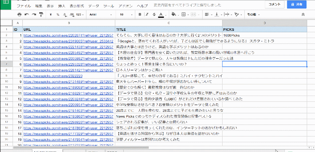The height and width of the screenshot is (152, 315).
Task: Open the その他 more options dropdown
Action: 253,14
